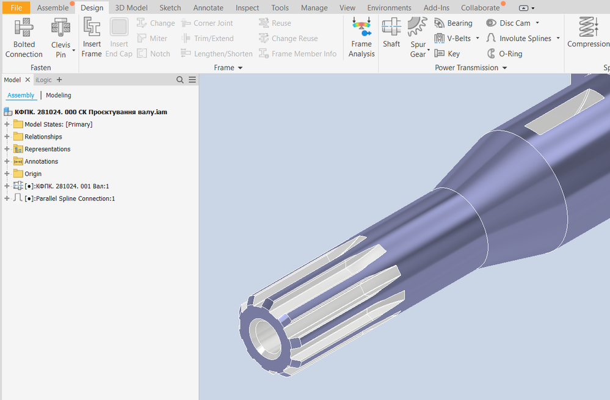Screen dimensions: 610x400
Task: Open the Key connection generator
Action: (x=447, y=54)
